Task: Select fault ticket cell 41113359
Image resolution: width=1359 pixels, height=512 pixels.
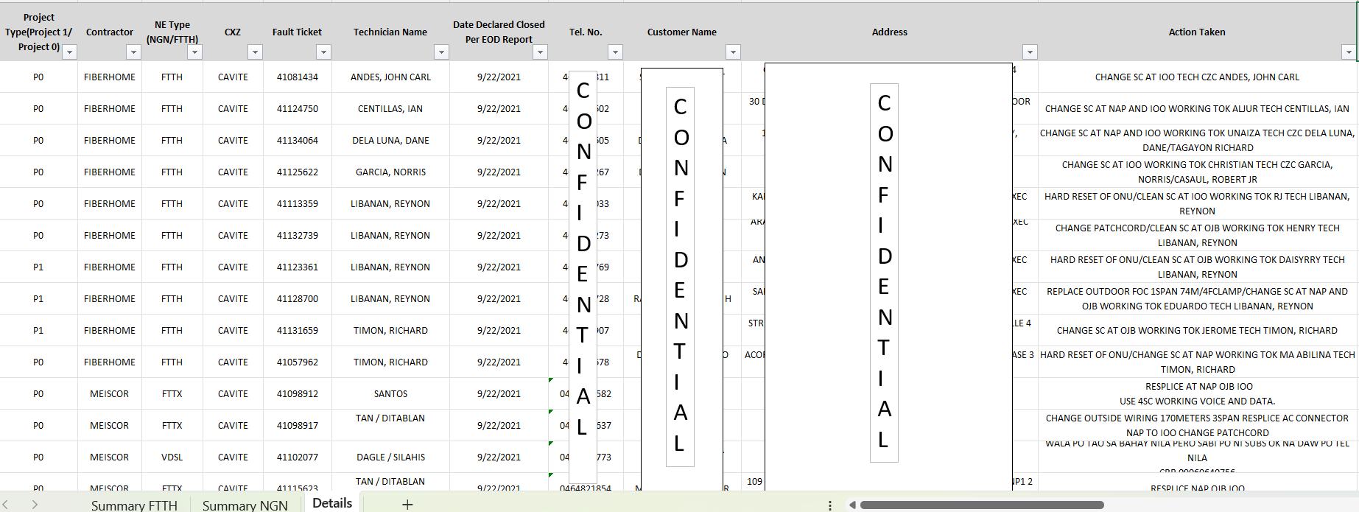Action: [x=298, y=203]
